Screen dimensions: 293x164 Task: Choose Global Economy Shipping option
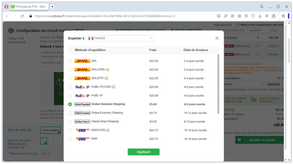(70, 113)
